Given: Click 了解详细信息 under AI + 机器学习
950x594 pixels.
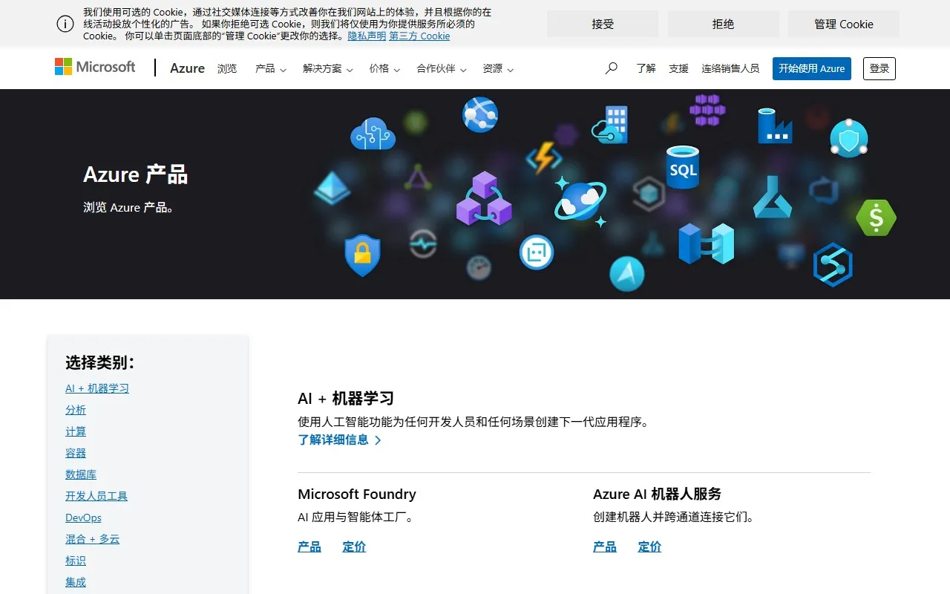Looking at the screenshot, I should 334,440.
